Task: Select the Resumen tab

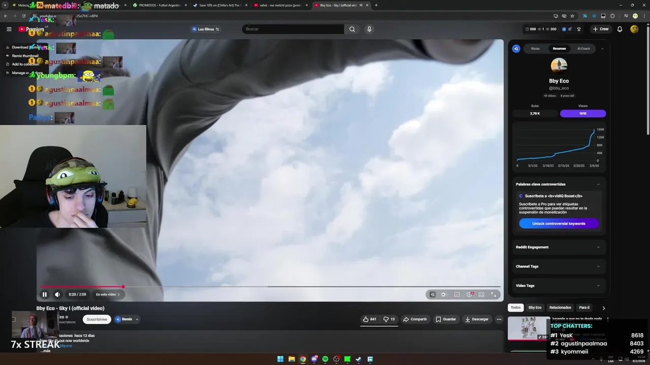Action: (x=559, y=49)
